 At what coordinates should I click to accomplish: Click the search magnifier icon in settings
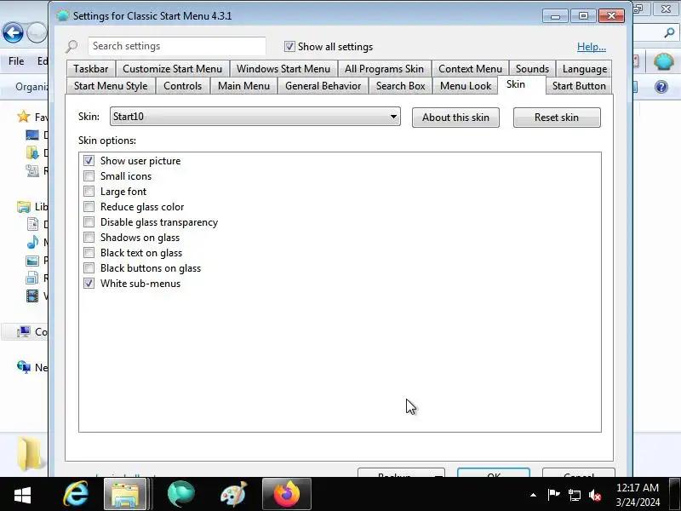[72, 46]
